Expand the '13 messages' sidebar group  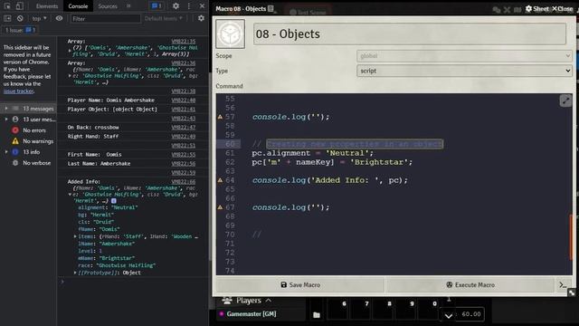pyautogui.click(x=6, y=109)
